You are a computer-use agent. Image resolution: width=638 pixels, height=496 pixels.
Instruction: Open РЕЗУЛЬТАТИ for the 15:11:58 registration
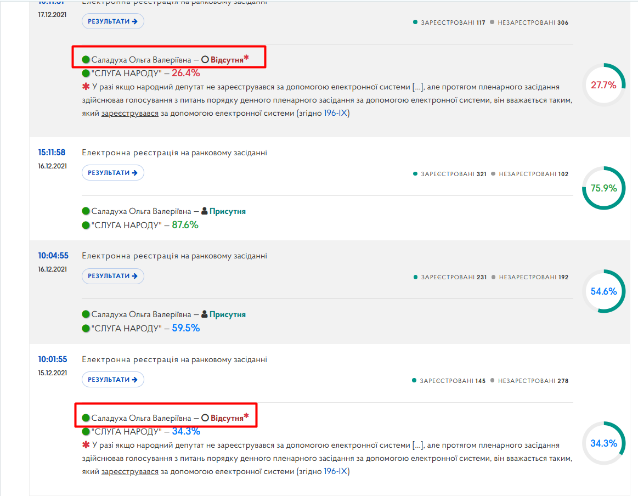tap(112, 172)
